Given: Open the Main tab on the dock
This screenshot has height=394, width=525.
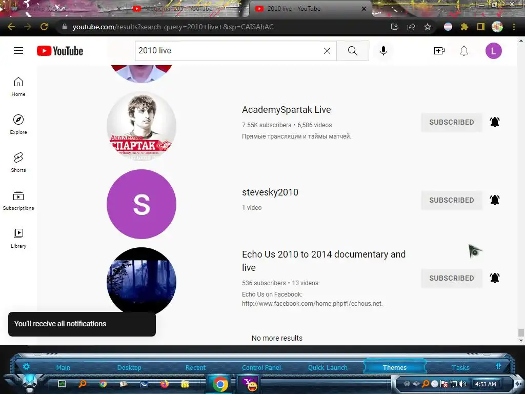Looking at the screenshot, I should pos(63,367).
